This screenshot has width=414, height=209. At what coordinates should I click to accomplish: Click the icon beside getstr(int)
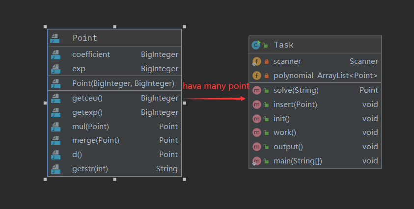[55, 169]
